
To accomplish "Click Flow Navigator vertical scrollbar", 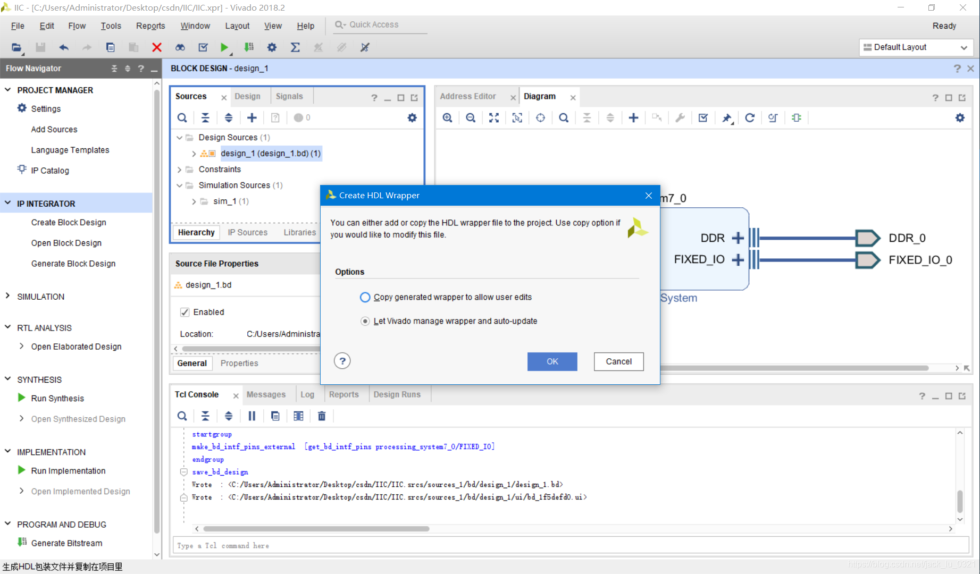I will pos(157,311).
